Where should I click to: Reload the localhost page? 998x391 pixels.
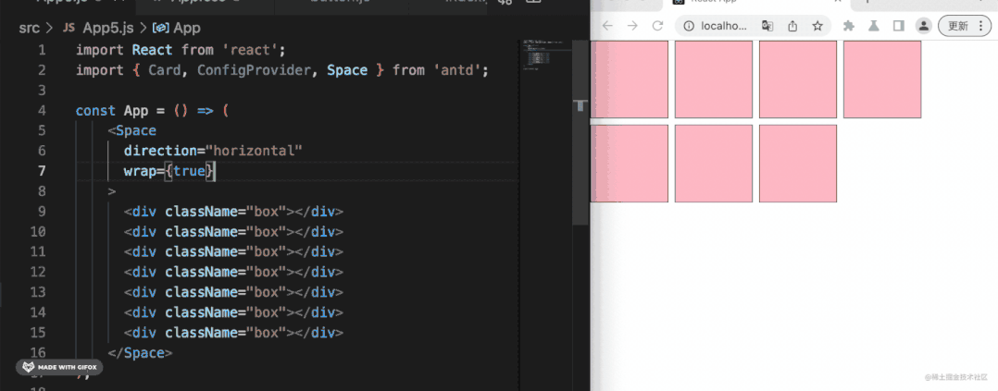click(657, 26)
